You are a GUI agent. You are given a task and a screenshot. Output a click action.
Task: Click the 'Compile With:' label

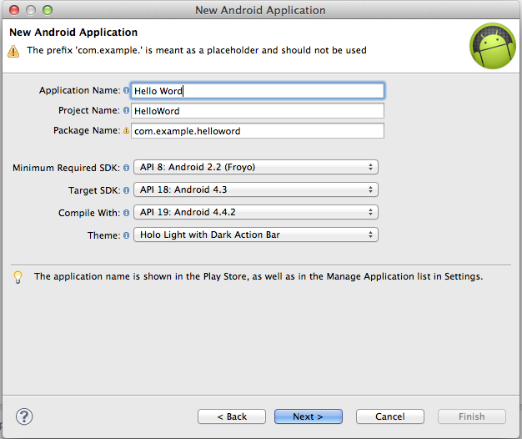[x=89, y=213]
